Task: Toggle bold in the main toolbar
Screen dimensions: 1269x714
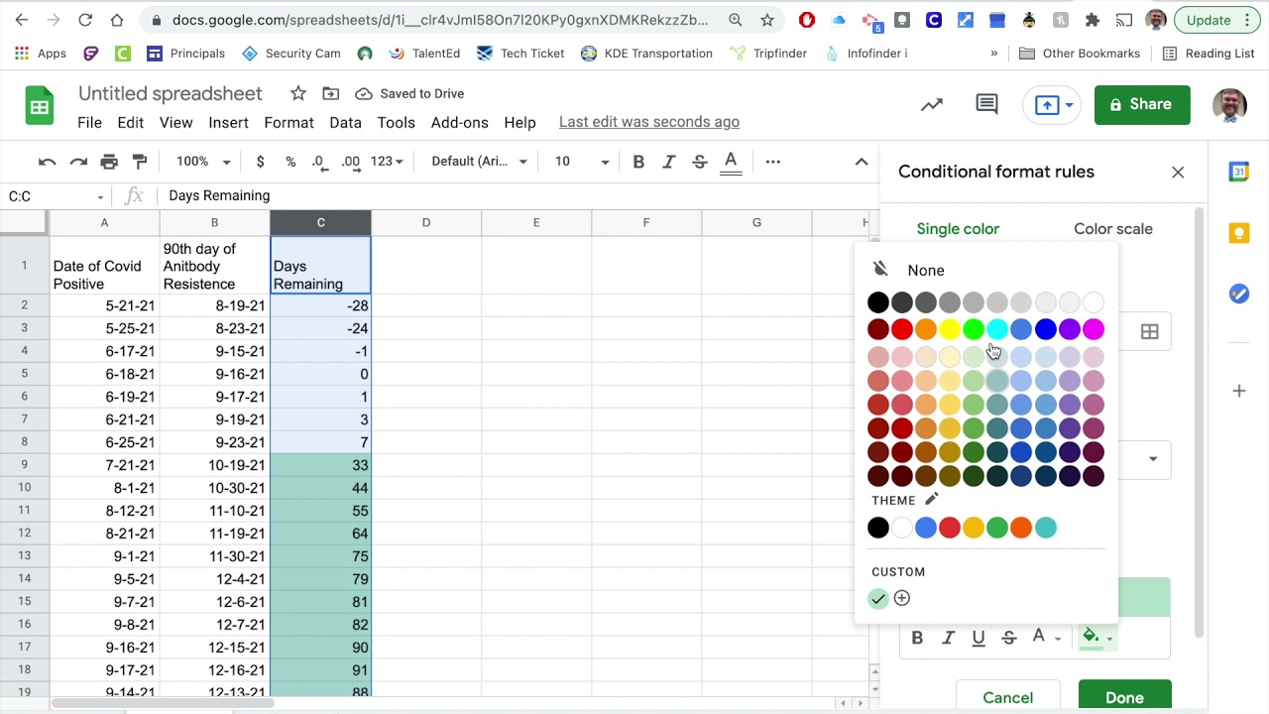Action: 638,162
